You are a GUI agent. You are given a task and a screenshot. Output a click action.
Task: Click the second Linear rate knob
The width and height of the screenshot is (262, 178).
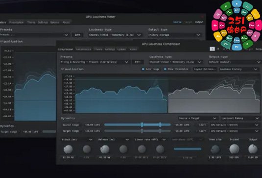pyautogui.click(x=160, y=149)
